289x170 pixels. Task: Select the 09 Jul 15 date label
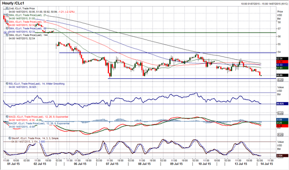click(x=176, y=164)
